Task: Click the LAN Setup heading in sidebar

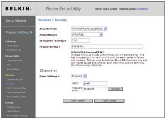Action: coord(11,41)
